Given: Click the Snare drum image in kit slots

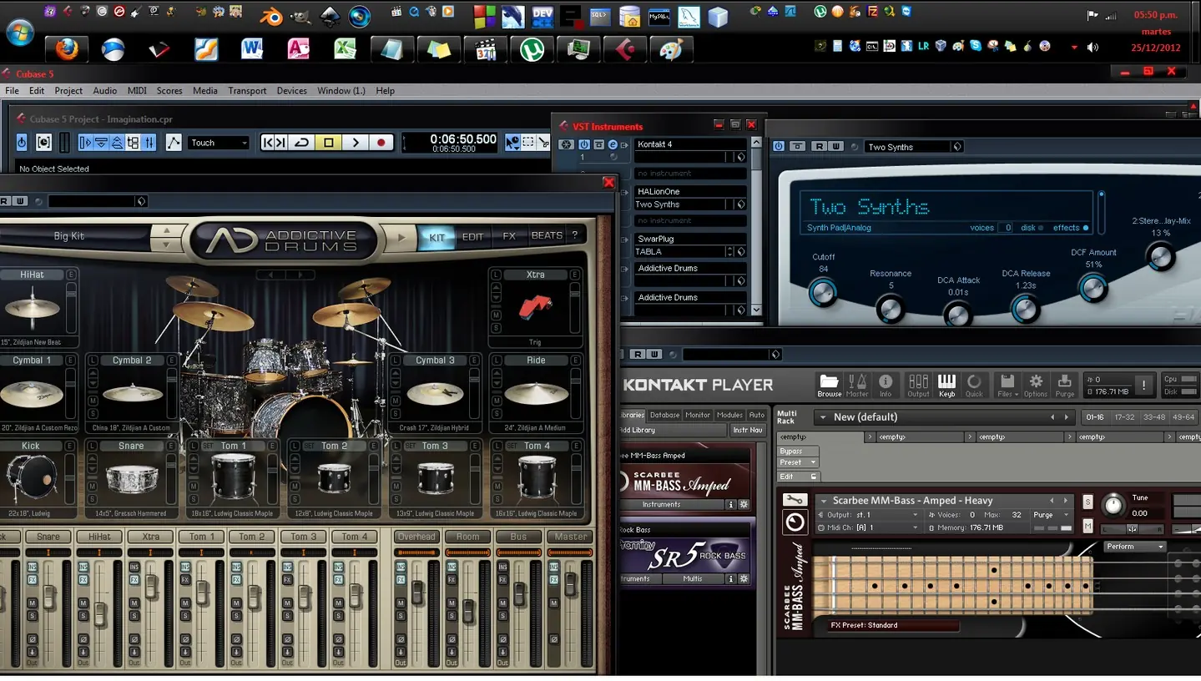Looking at the screenshot, I should (x=131, y=480).
